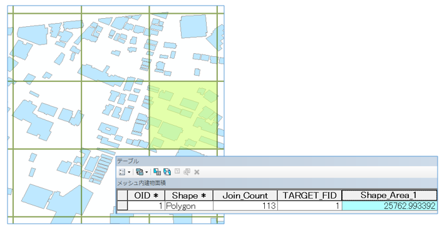
Task: Select the メッシュ内建物面積 table tab
Action: 141,183
